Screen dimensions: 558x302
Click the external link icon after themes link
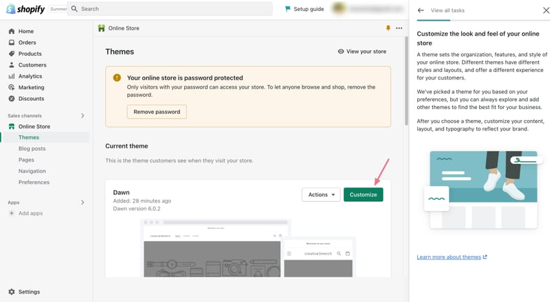pyautogui.click(x=484, y=257)
